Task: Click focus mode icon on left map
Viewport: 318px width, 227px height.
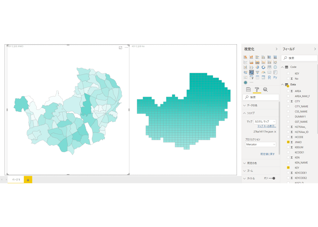Action: [x=120, y=47]
